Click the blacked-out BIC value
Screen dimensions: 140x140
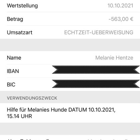pyautogui.click(x=96, y=84)
